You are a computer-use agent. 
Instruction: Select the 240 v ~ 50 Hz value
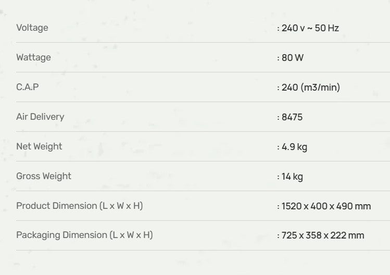310,28
